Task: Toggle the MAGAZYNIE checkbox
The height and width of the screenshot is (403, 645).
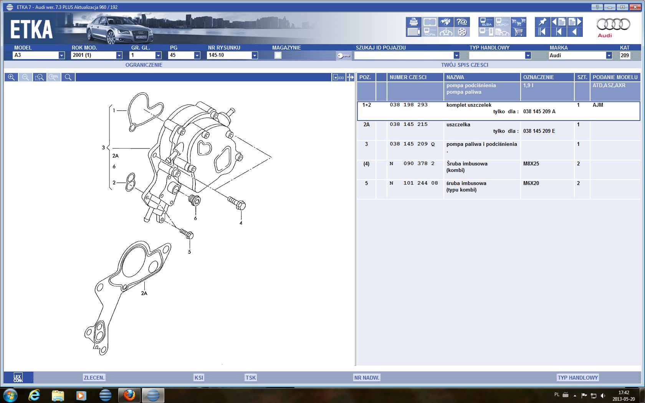Action: click(278, 55)
